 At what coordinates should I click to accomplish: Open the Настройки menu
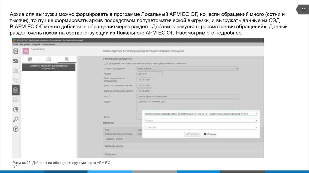point(25,45)
